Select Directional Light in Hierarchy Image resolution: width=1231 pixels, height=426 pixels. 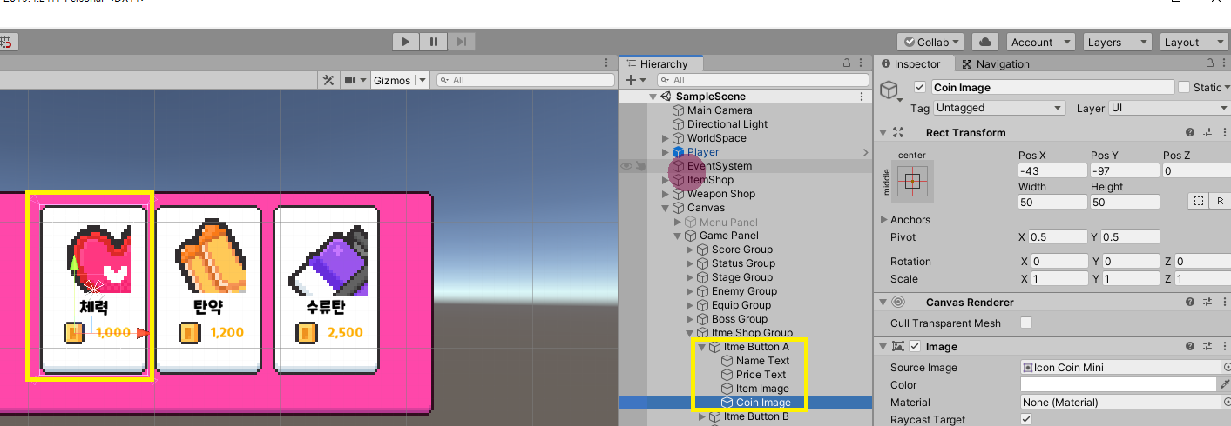coord(727,124)
